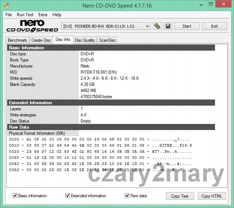Click the Disc type value DVD+R

coord(87,54)
